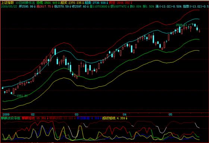Select the 05 month marker on timeline
209x143 pixels.
[x=171, y=115]
